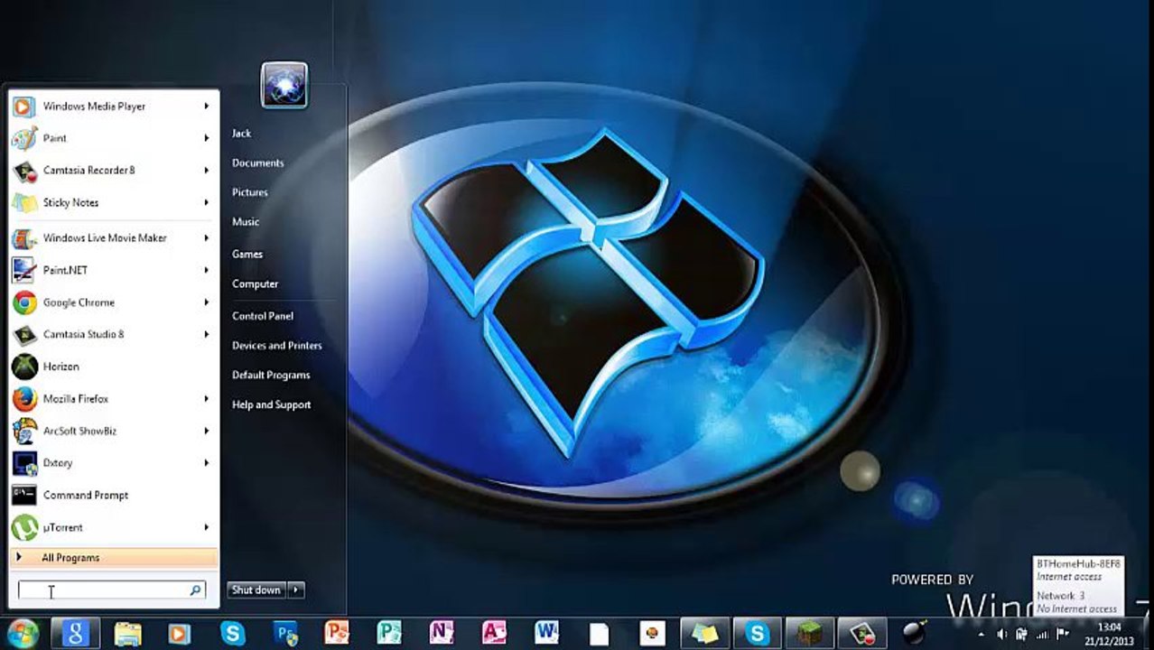Click the Action Center flag icon
The image size is (1154, 650).
coord(1062,634)
